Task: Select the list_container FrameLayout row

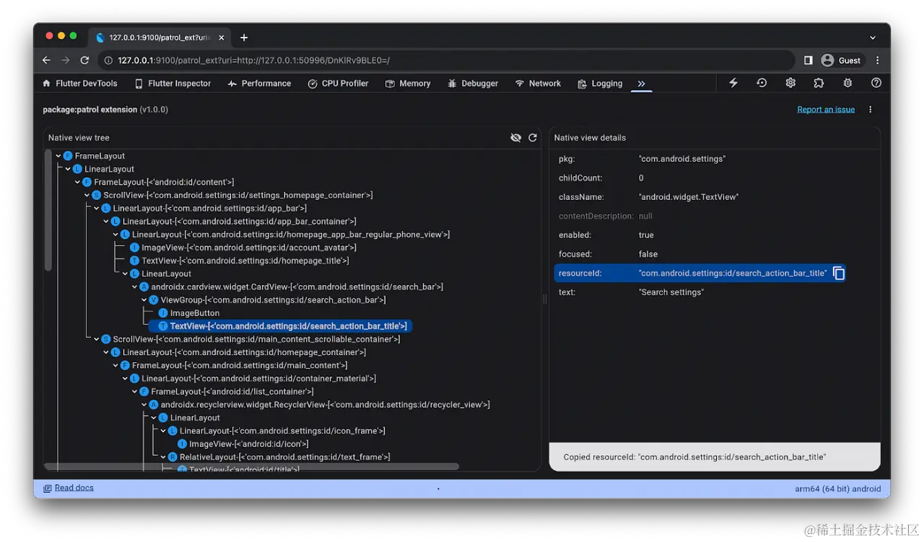Action: [x=227, y=392]
